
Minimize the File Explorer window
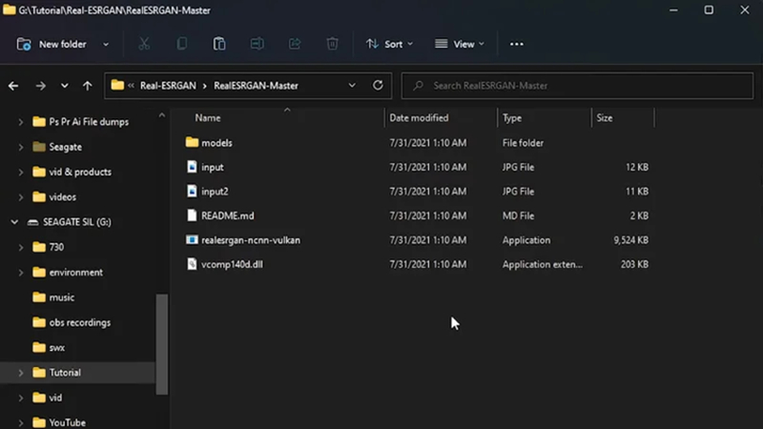(673, 10)
